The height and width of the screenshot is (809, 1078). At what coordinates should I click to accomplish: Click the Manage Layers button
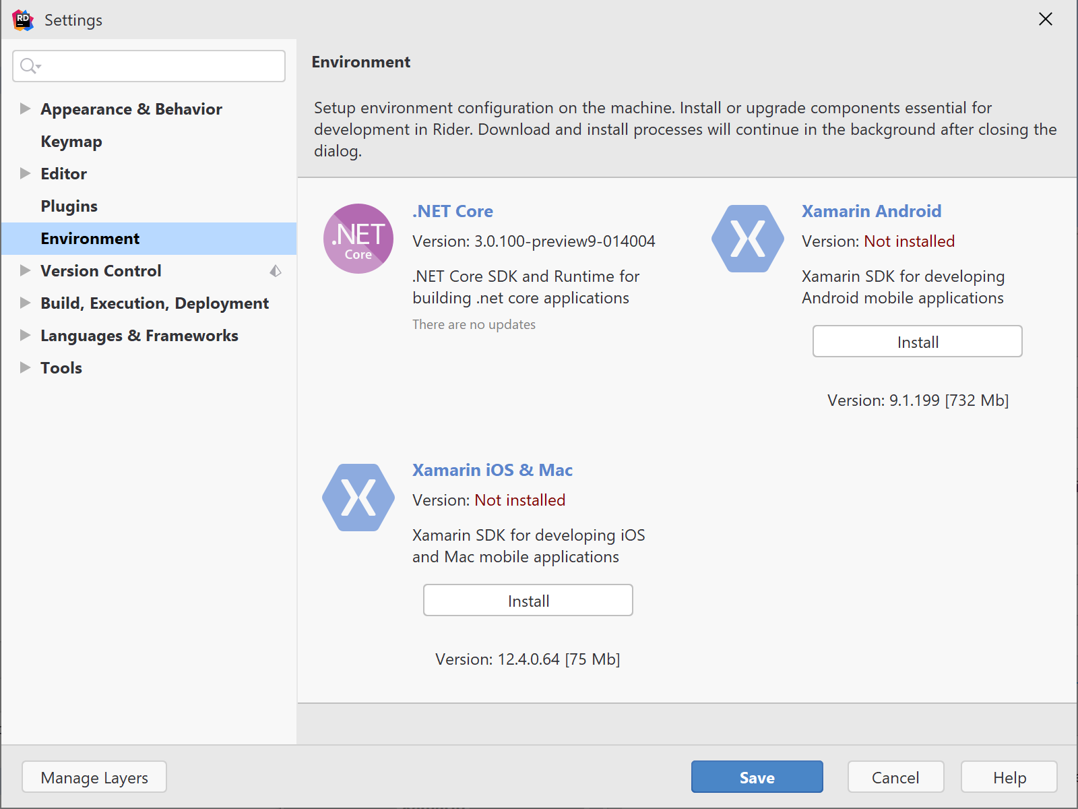[x=94, y=777]
